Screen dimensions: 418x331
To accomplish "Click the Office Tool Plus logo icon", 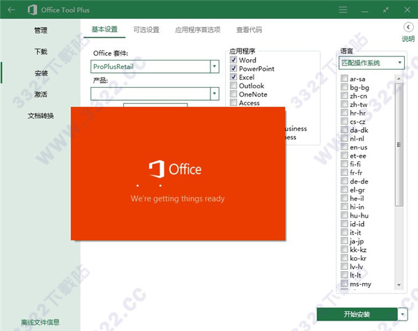I will [x=32, y=10].
